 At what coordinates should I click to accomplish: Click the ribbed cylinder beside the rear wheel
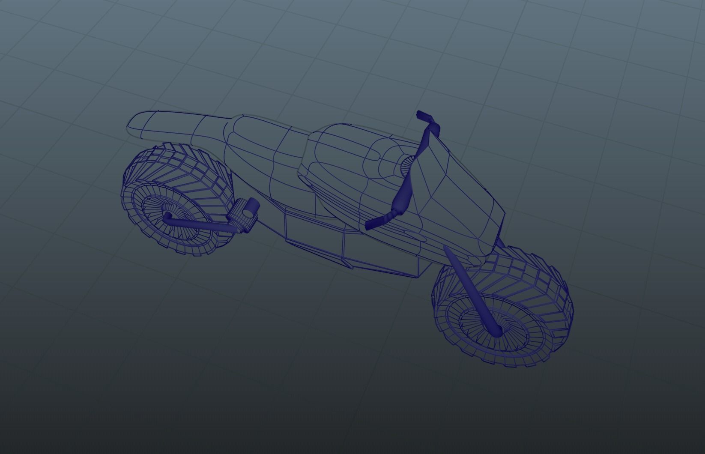pyautogui.click(x=244, y=215)
